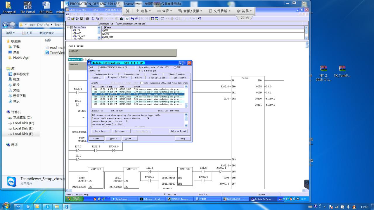Open the Stacks tab
Image resolution: width=374 pixels, height=210 pixels.
pyautogui.click(x=154, y=74)
